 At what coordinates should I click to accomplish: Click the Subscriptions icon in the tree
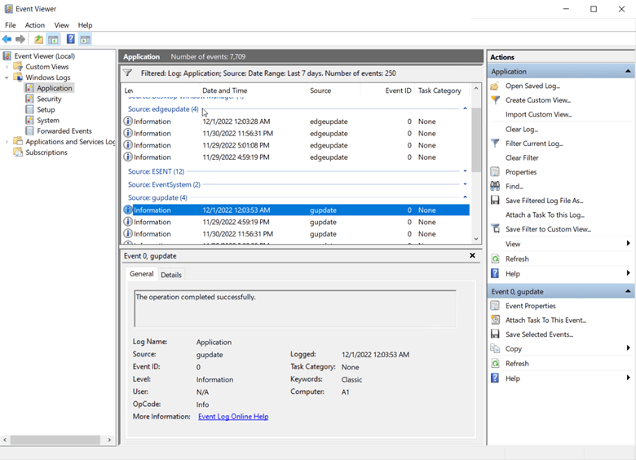click(x=18, y=153)
